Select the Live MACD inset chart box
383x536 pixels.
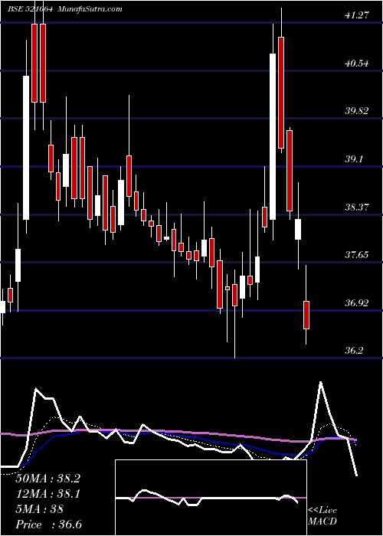coord(211,498)
